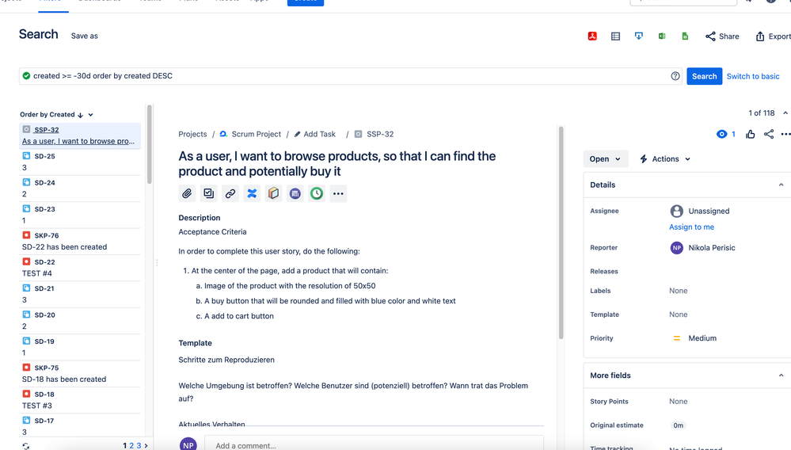Viewport: 791px width, 450px height.
Task: Click the Unassigned assignee value
Action: tap(700, 211)
